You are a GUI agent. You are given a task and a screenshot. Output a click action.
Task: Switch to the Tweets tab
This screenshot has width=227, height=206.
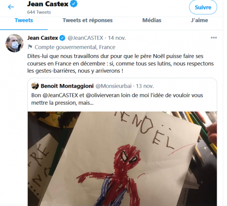[24, 20]
